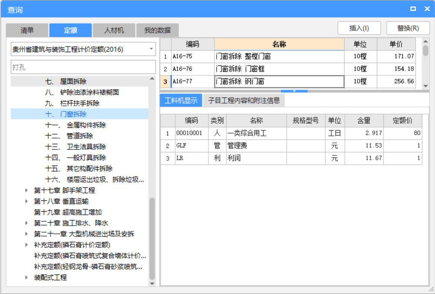Click the 含量 column header
This screenshot has height=294, width=435.
tap(364, 120)
